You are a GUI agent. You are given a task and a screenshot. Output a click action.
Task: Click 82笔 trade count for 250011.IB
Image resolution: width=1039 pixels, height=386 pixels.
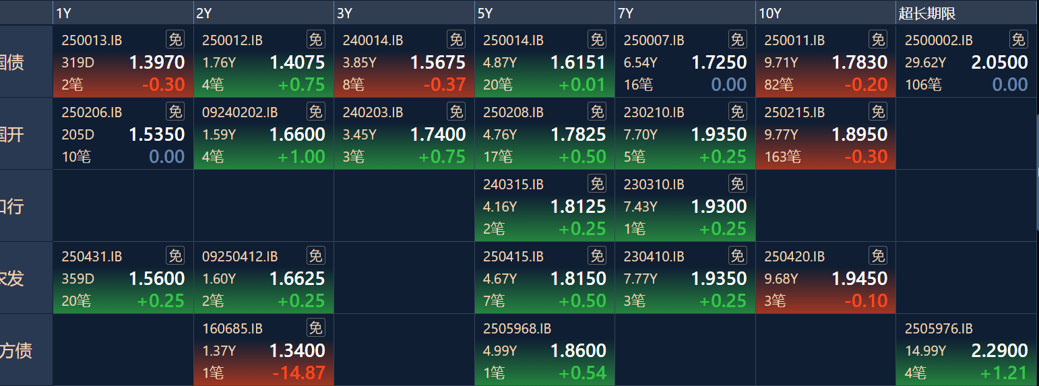780,85
